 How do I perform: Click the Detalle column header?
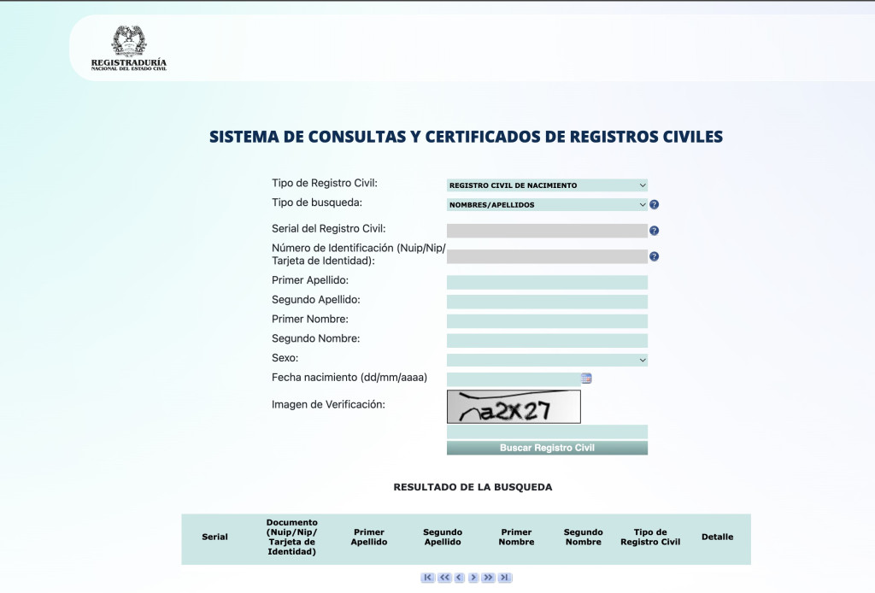pyautogui.click(x=717, y=537)
